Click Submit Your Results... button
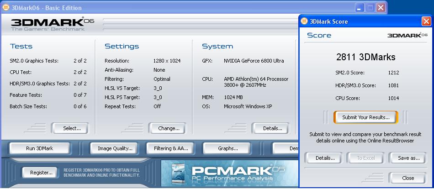This screenshot has width=434, height=189. (365, 117)
